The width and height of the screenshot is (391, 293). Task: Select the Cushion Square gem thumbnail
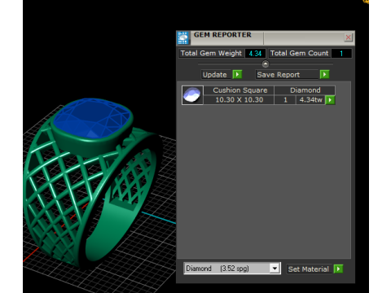click(192, 95)
